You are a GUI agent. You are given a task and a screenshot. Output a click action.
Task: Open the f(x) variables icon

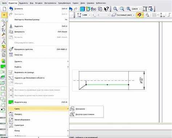coord(94,9)
